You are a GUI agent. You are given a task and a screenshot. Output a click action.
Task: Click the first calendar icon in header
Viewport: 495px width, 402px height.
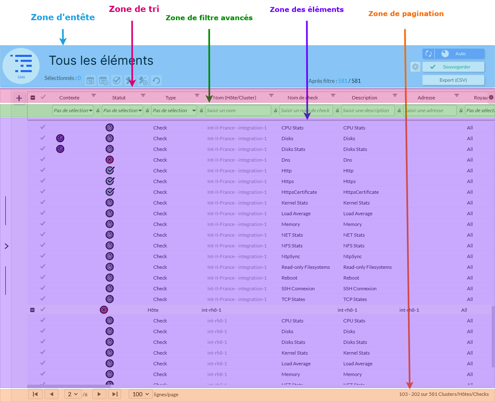tap(90, 81)
